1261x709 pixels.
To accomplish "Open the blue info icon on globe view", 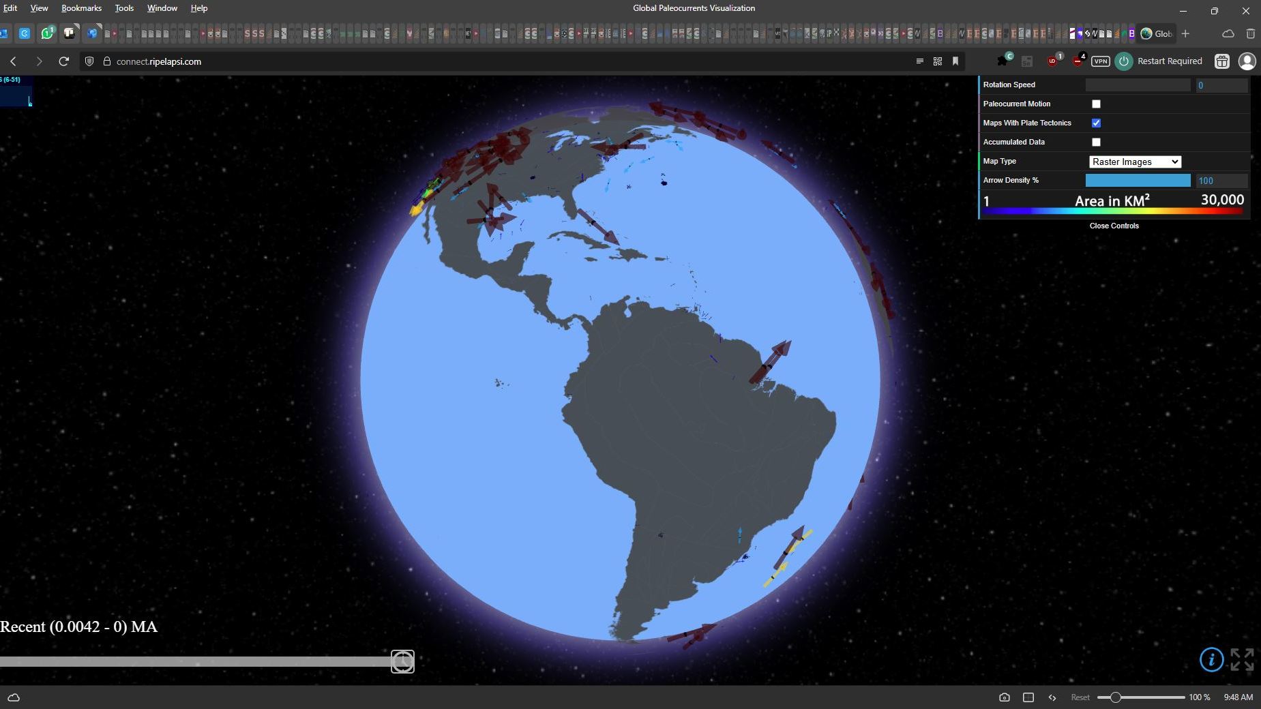I will click(x=1211, y=659).
